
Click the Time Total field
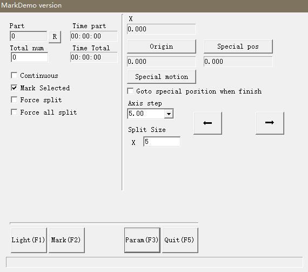pos(94,57)
